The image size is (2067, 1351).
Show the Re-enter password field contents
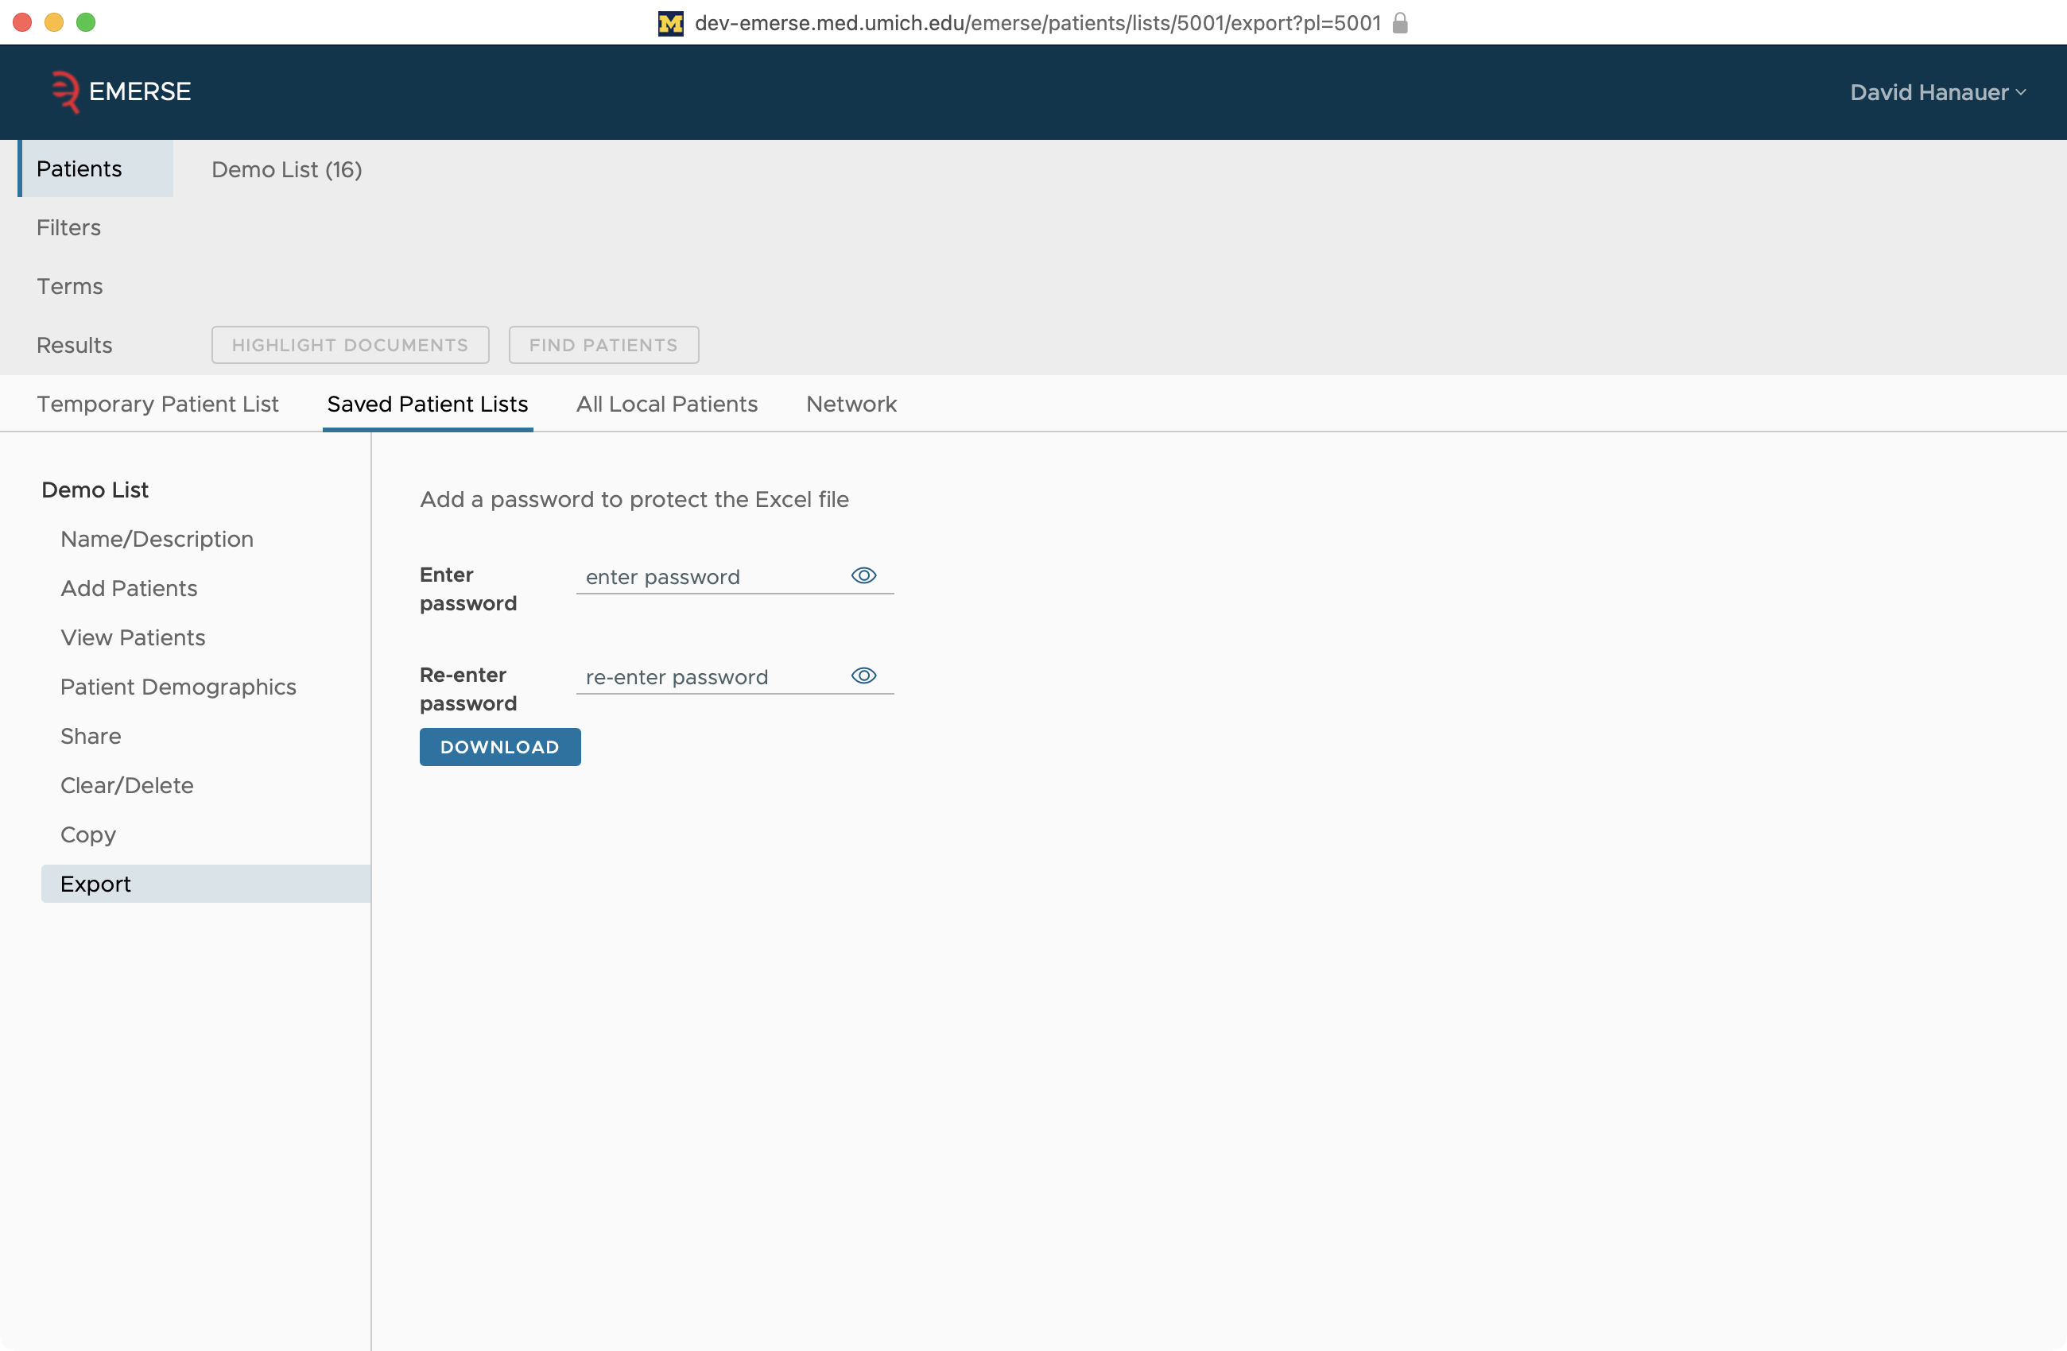(863, 675)
